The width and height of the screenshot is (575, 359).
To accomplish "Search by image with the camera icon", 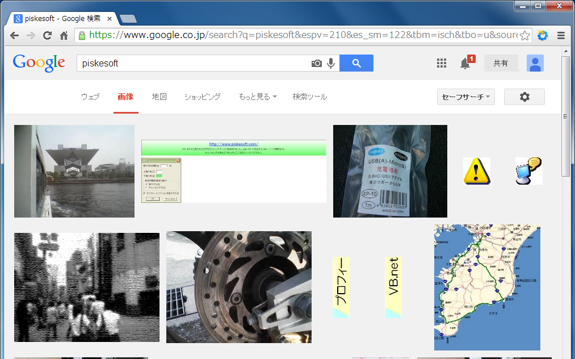I will tap(317, 63).
